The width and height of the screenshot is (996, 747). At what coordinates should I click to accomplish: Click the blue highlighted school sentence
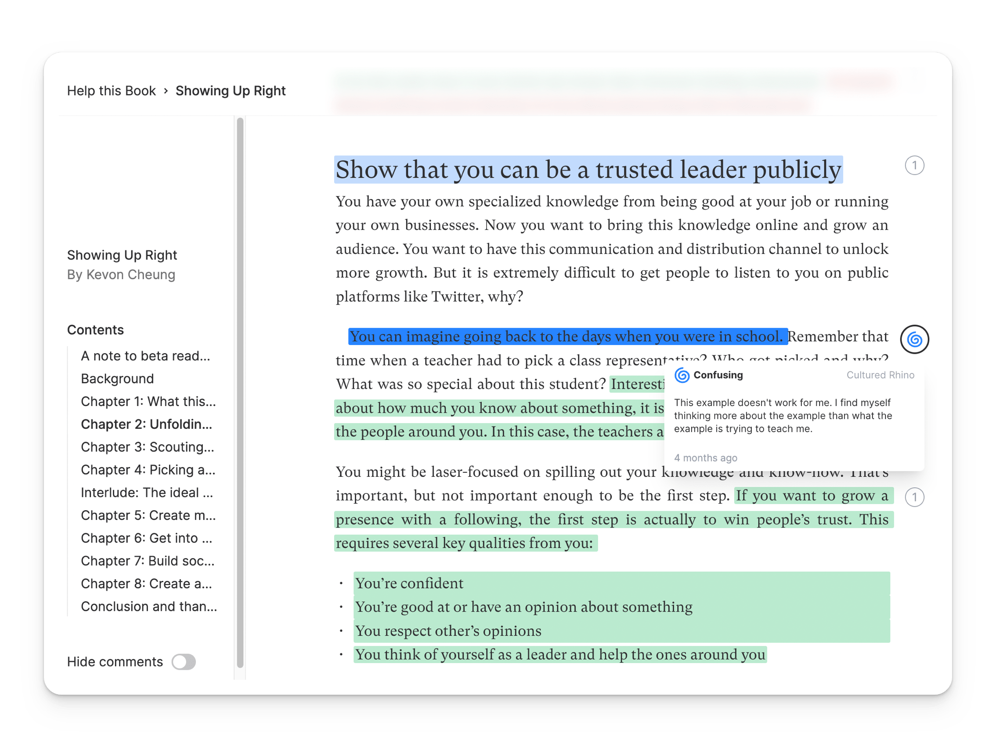coord(567,337)
